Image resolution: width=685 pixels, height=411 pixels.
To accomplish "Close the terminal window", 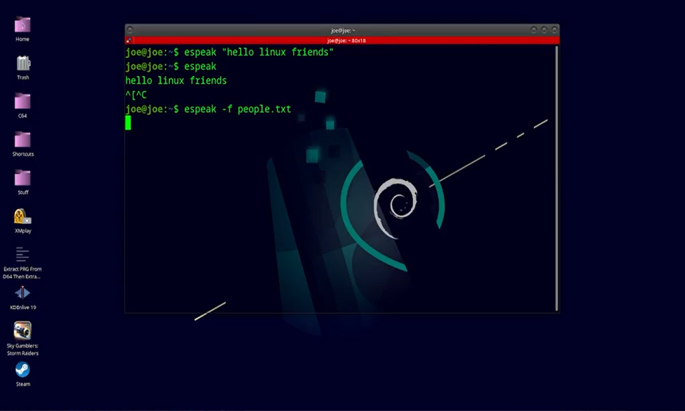I will tap(553, 30).
